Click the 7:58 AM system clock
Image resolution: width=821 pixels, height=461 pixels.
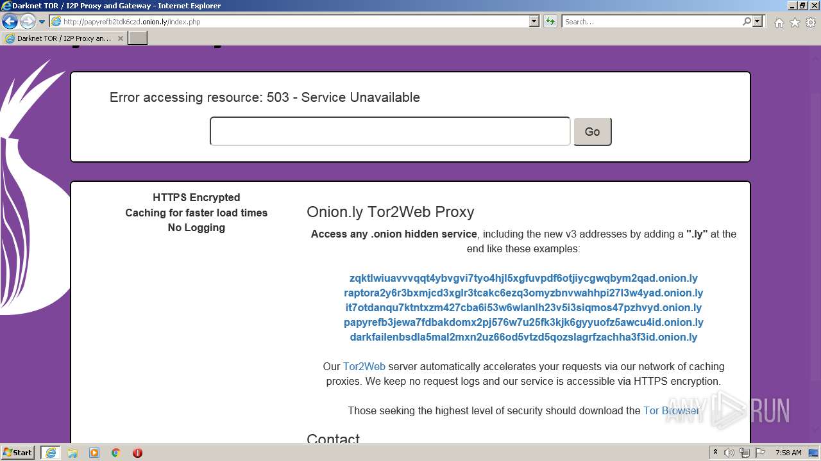point(788,453)
